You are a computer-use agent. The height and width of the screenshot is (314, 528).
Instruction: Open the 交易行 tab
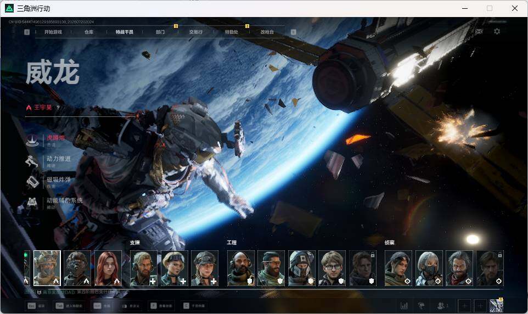195,32
